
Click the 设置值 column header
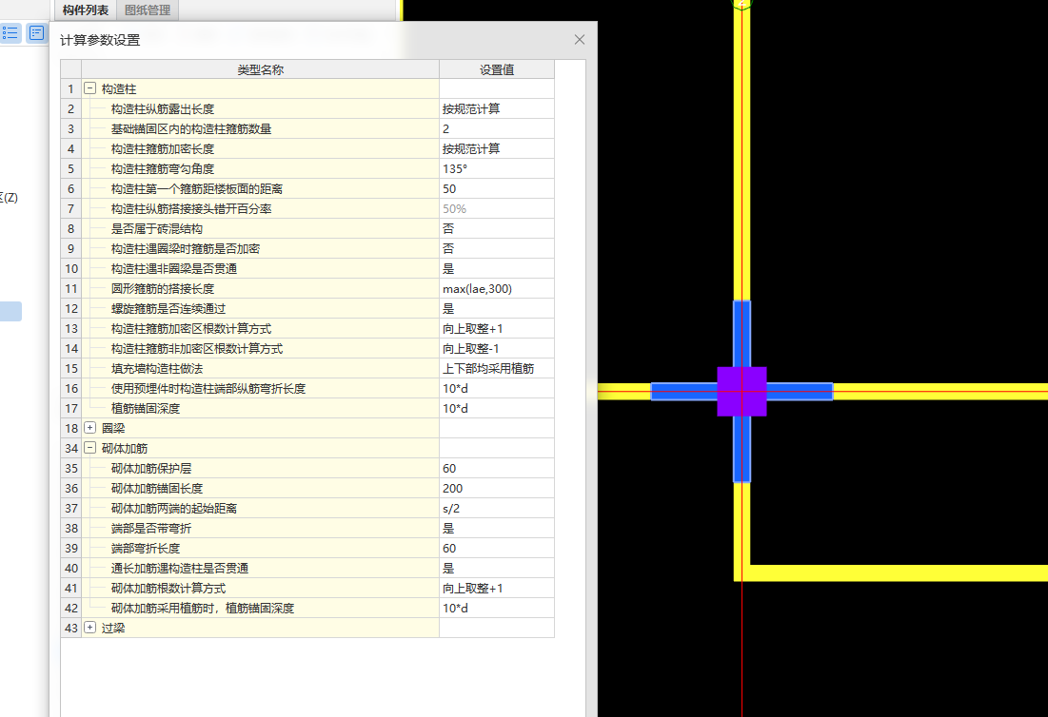pos(497,69)
